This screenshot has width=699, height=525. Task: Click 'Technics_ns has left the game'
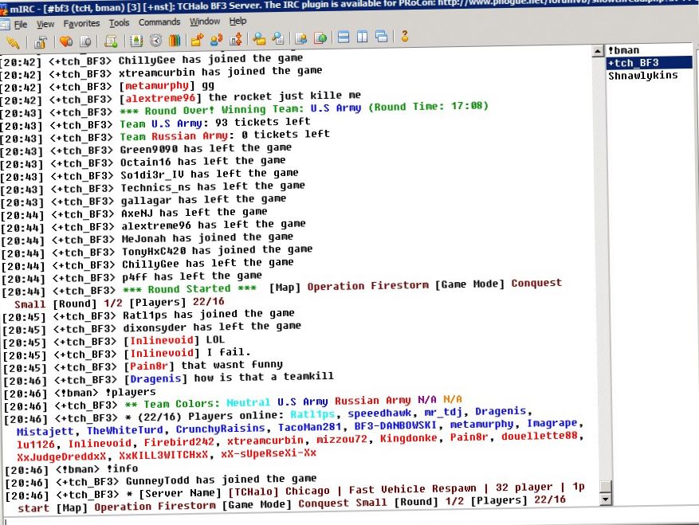213,186
